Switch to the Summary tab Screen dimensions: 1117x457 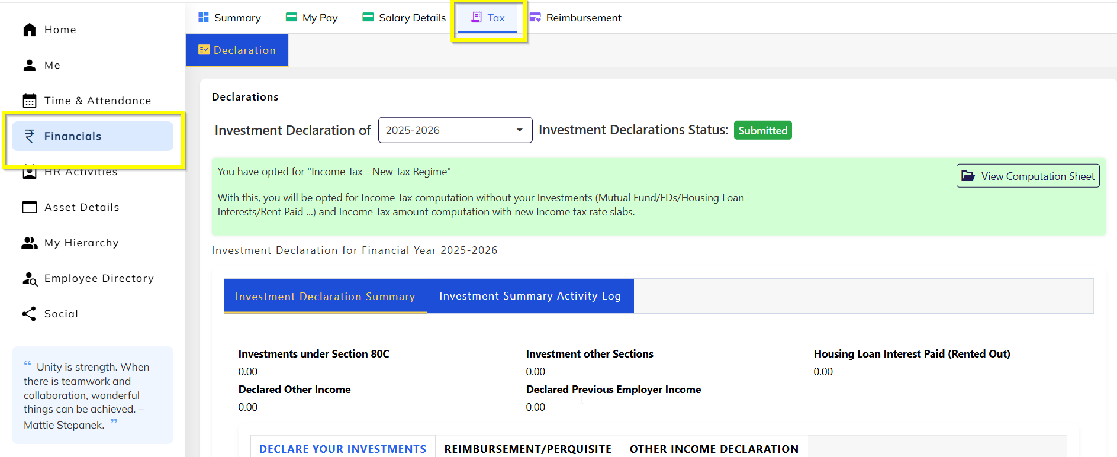coord(229,18)
